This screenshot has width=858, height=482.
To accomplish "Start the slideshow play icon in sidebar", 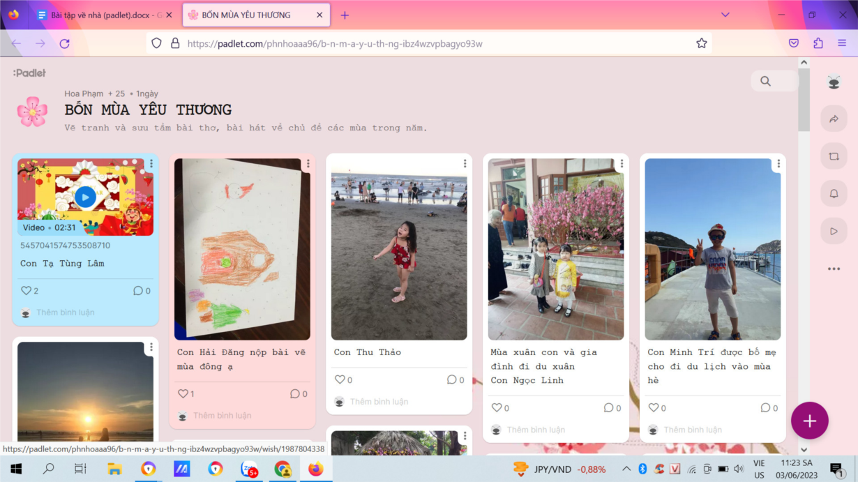I will 834,231.
